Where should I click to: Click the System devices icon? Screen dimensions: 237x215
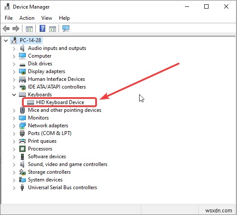coord(22,180)
